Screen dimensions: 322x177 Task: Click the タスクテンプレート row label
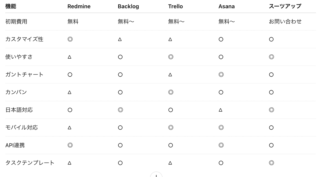point(30,163)
